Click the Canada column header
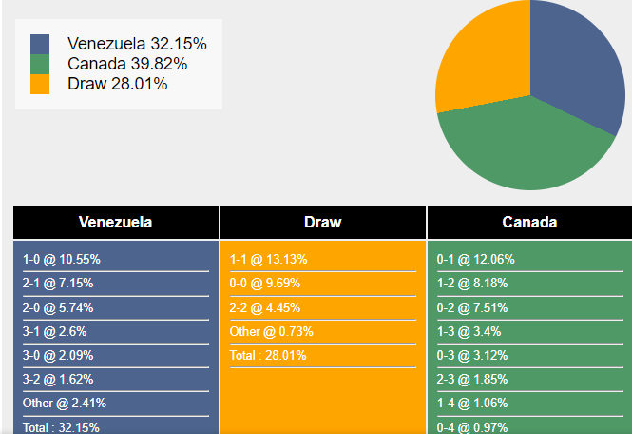 coord(529,223)
